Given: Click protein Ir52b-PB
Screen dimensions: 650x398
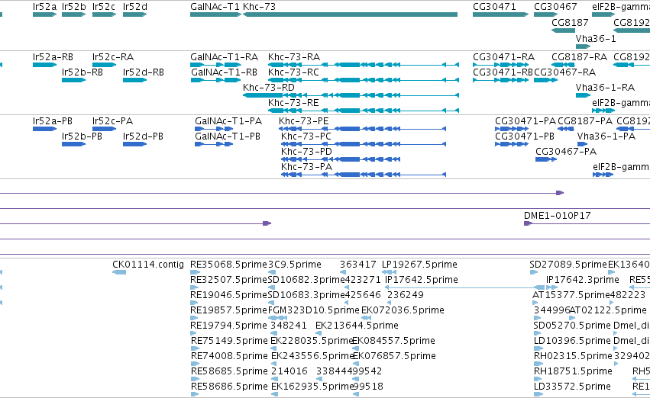Looking at the screenshot, I should (82, 136).
